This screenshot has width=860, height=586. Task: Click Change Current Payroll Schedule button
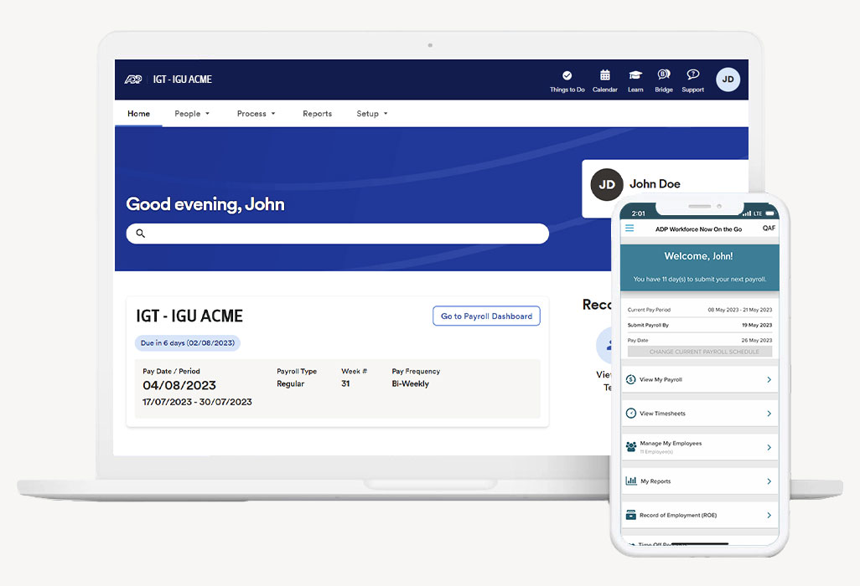700,352
